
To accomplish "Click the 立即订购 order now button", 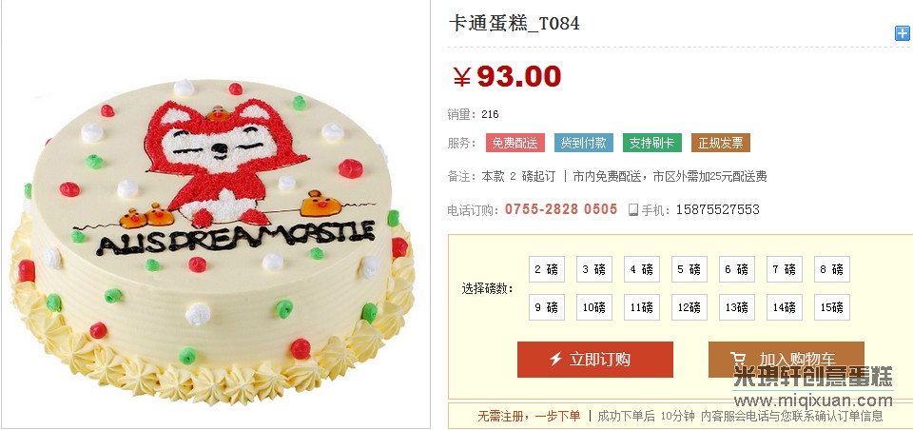I will (595, 360).
